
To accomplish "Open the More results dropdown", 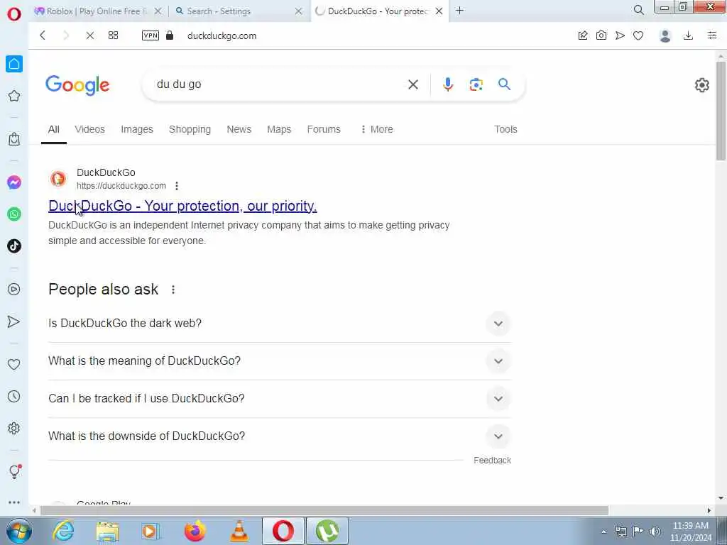I will (376, 129).
